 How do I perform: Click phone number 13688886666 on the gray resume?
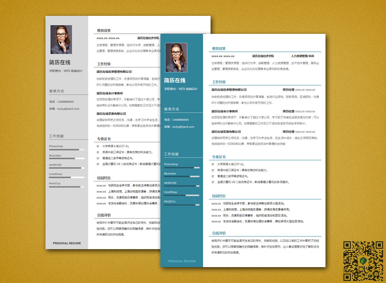[x=65, y=102]
